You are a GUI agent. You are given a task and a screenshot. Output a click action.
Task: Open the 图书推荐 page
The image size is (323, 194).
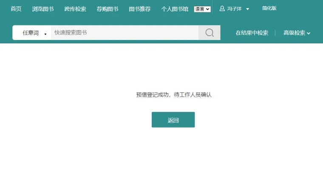click(x=140, y=9)
